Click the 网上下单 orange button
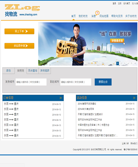 [19, 31]
